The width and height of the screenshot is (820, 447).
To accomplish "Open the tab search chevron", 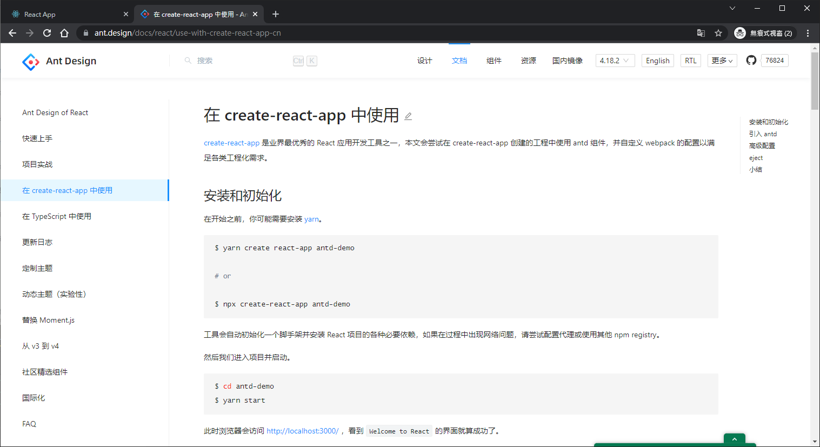I will (732, 8).
